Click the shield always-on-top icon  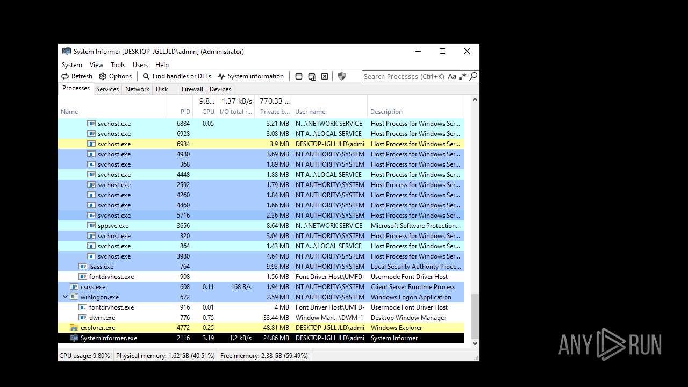point(341,76)
